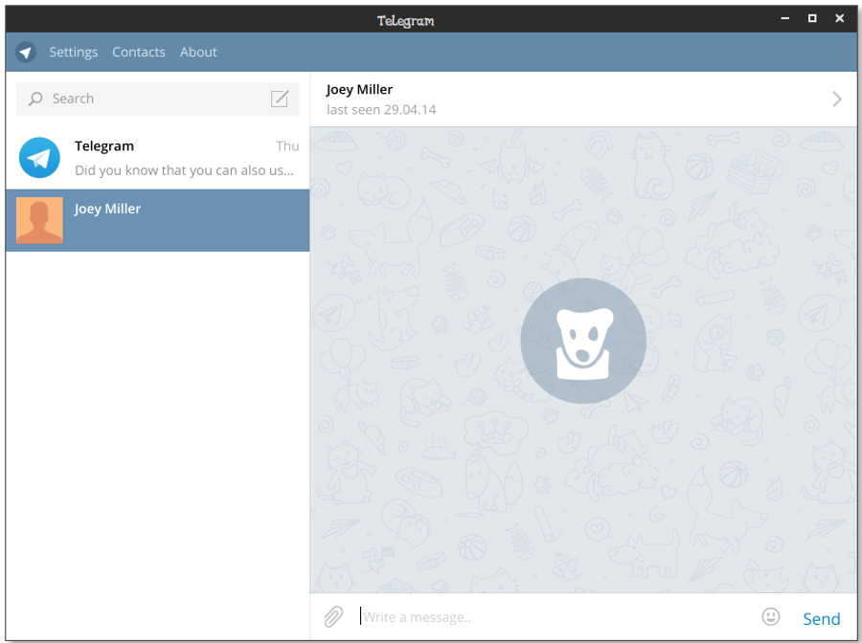Open the Telegram chat in list
The image size is (862, 643).
point(158,158)
